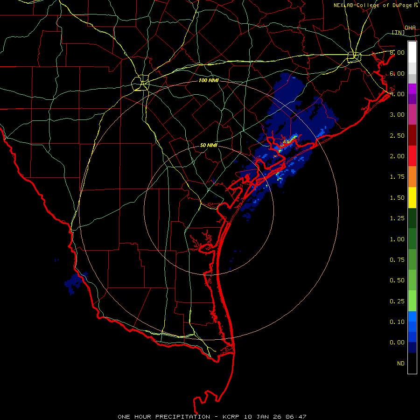Click the 50 NMI range ring label
The height and width of the screenshot is (420, 420).
point(209,145)
